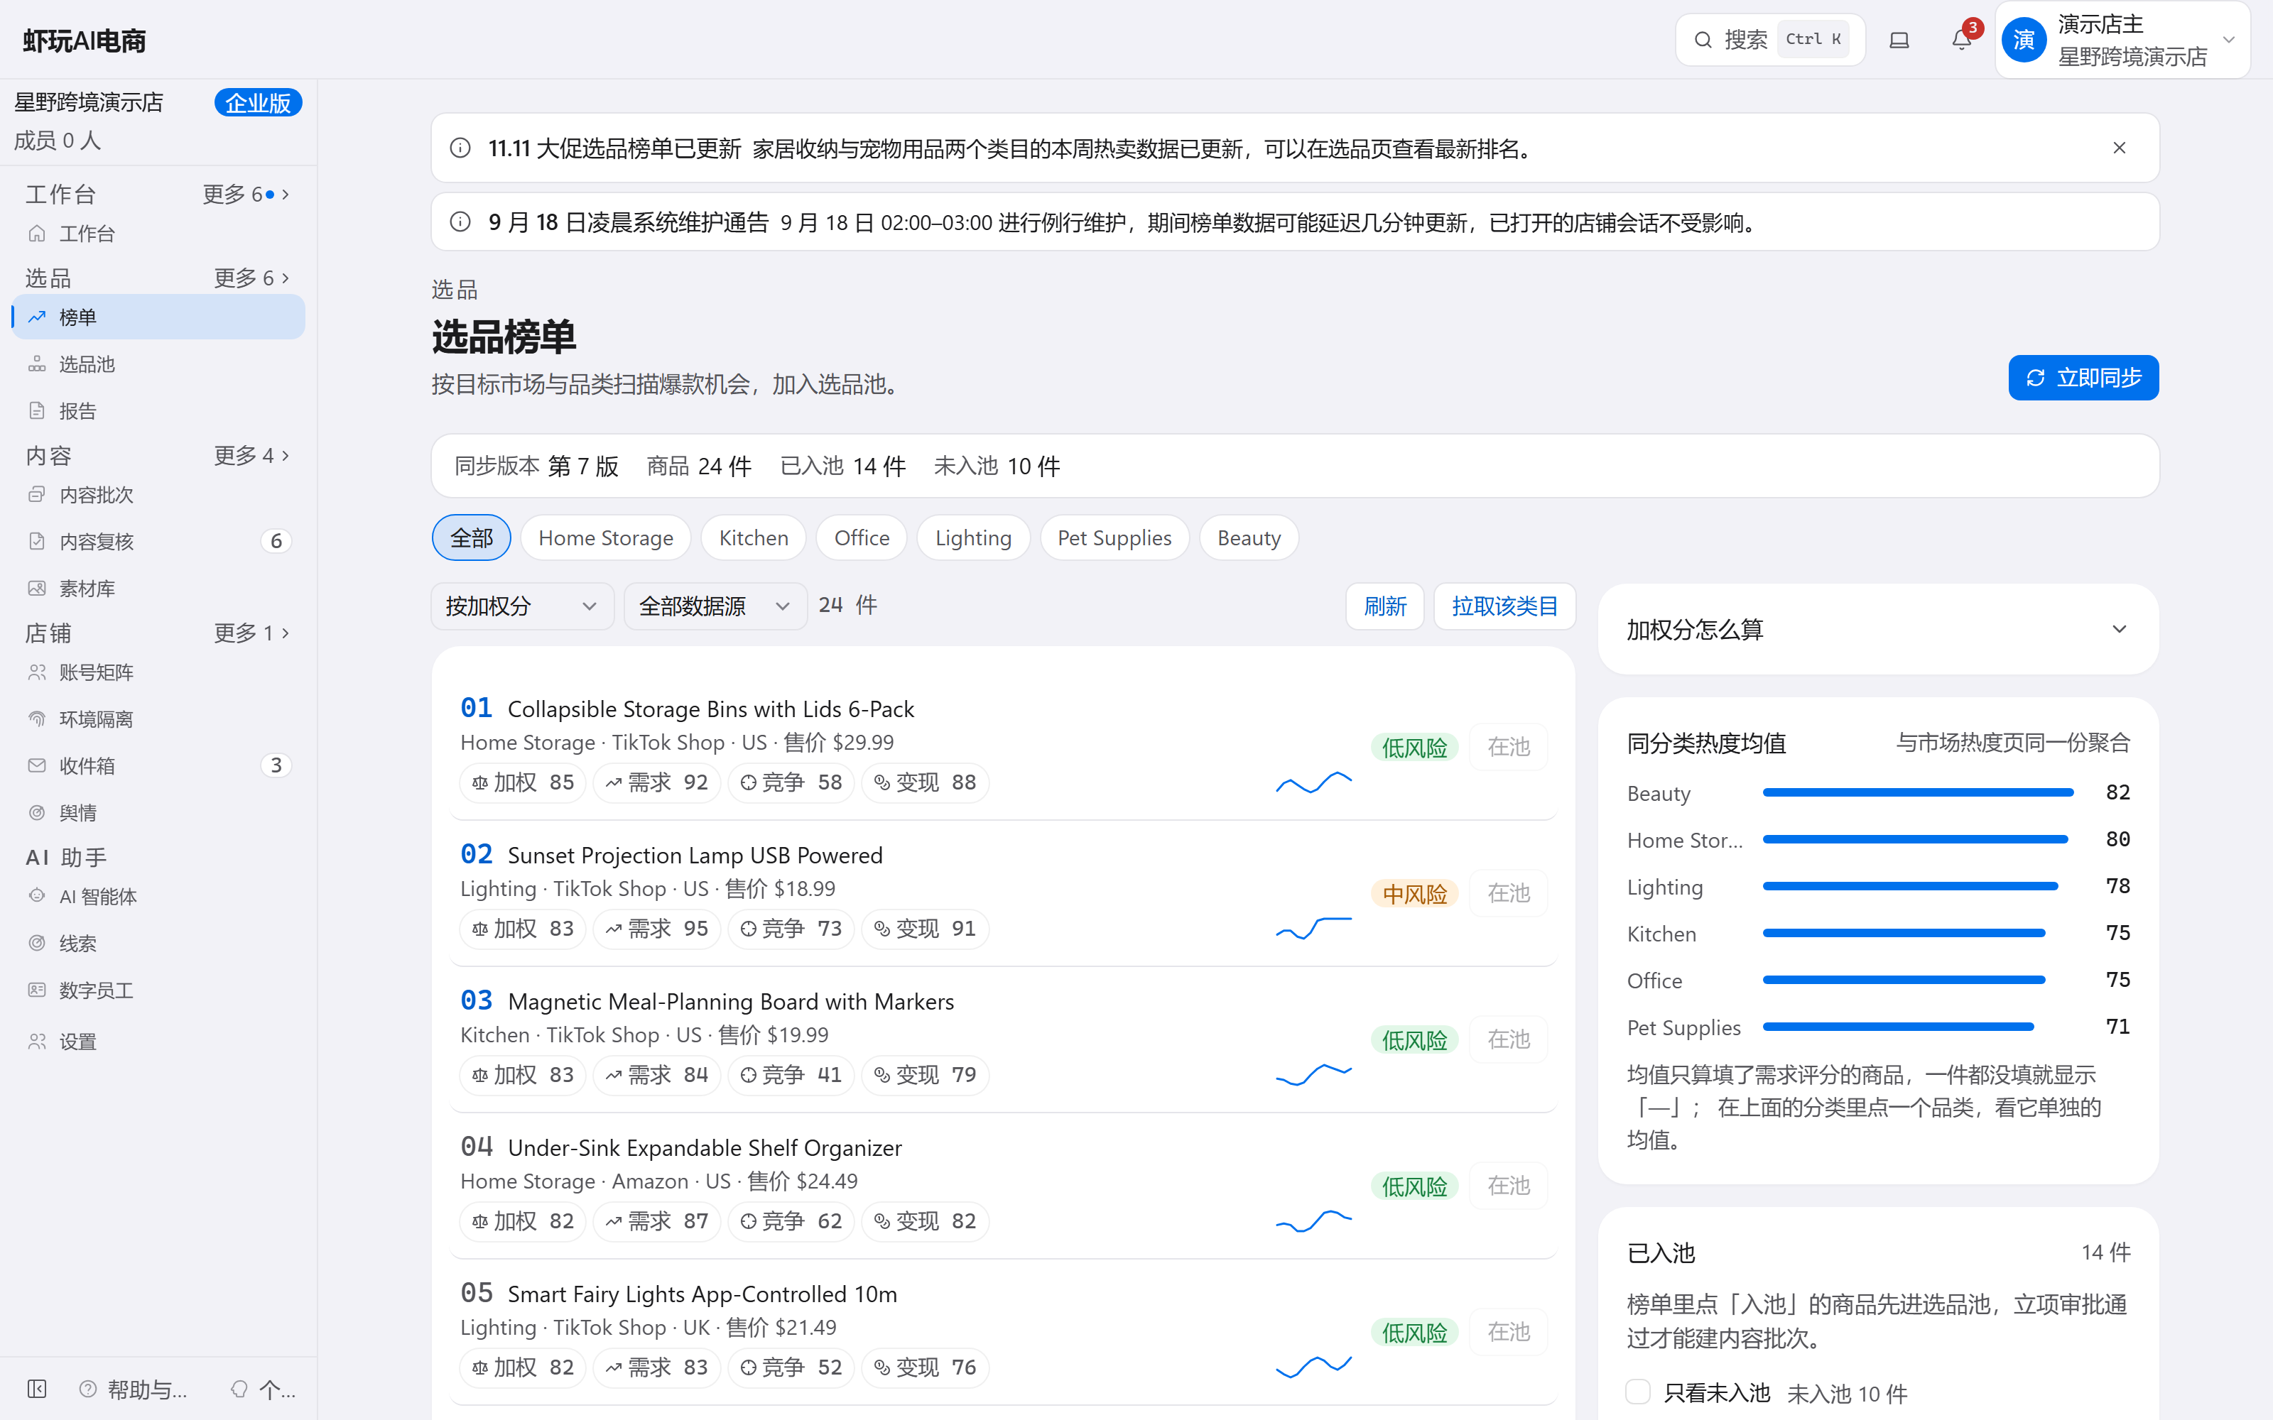This screenshot has height=1420, width=2273.
Task: Expand 更多 1 in the 店铺 section
Action: pyautogui.click(x=251, y=633)
